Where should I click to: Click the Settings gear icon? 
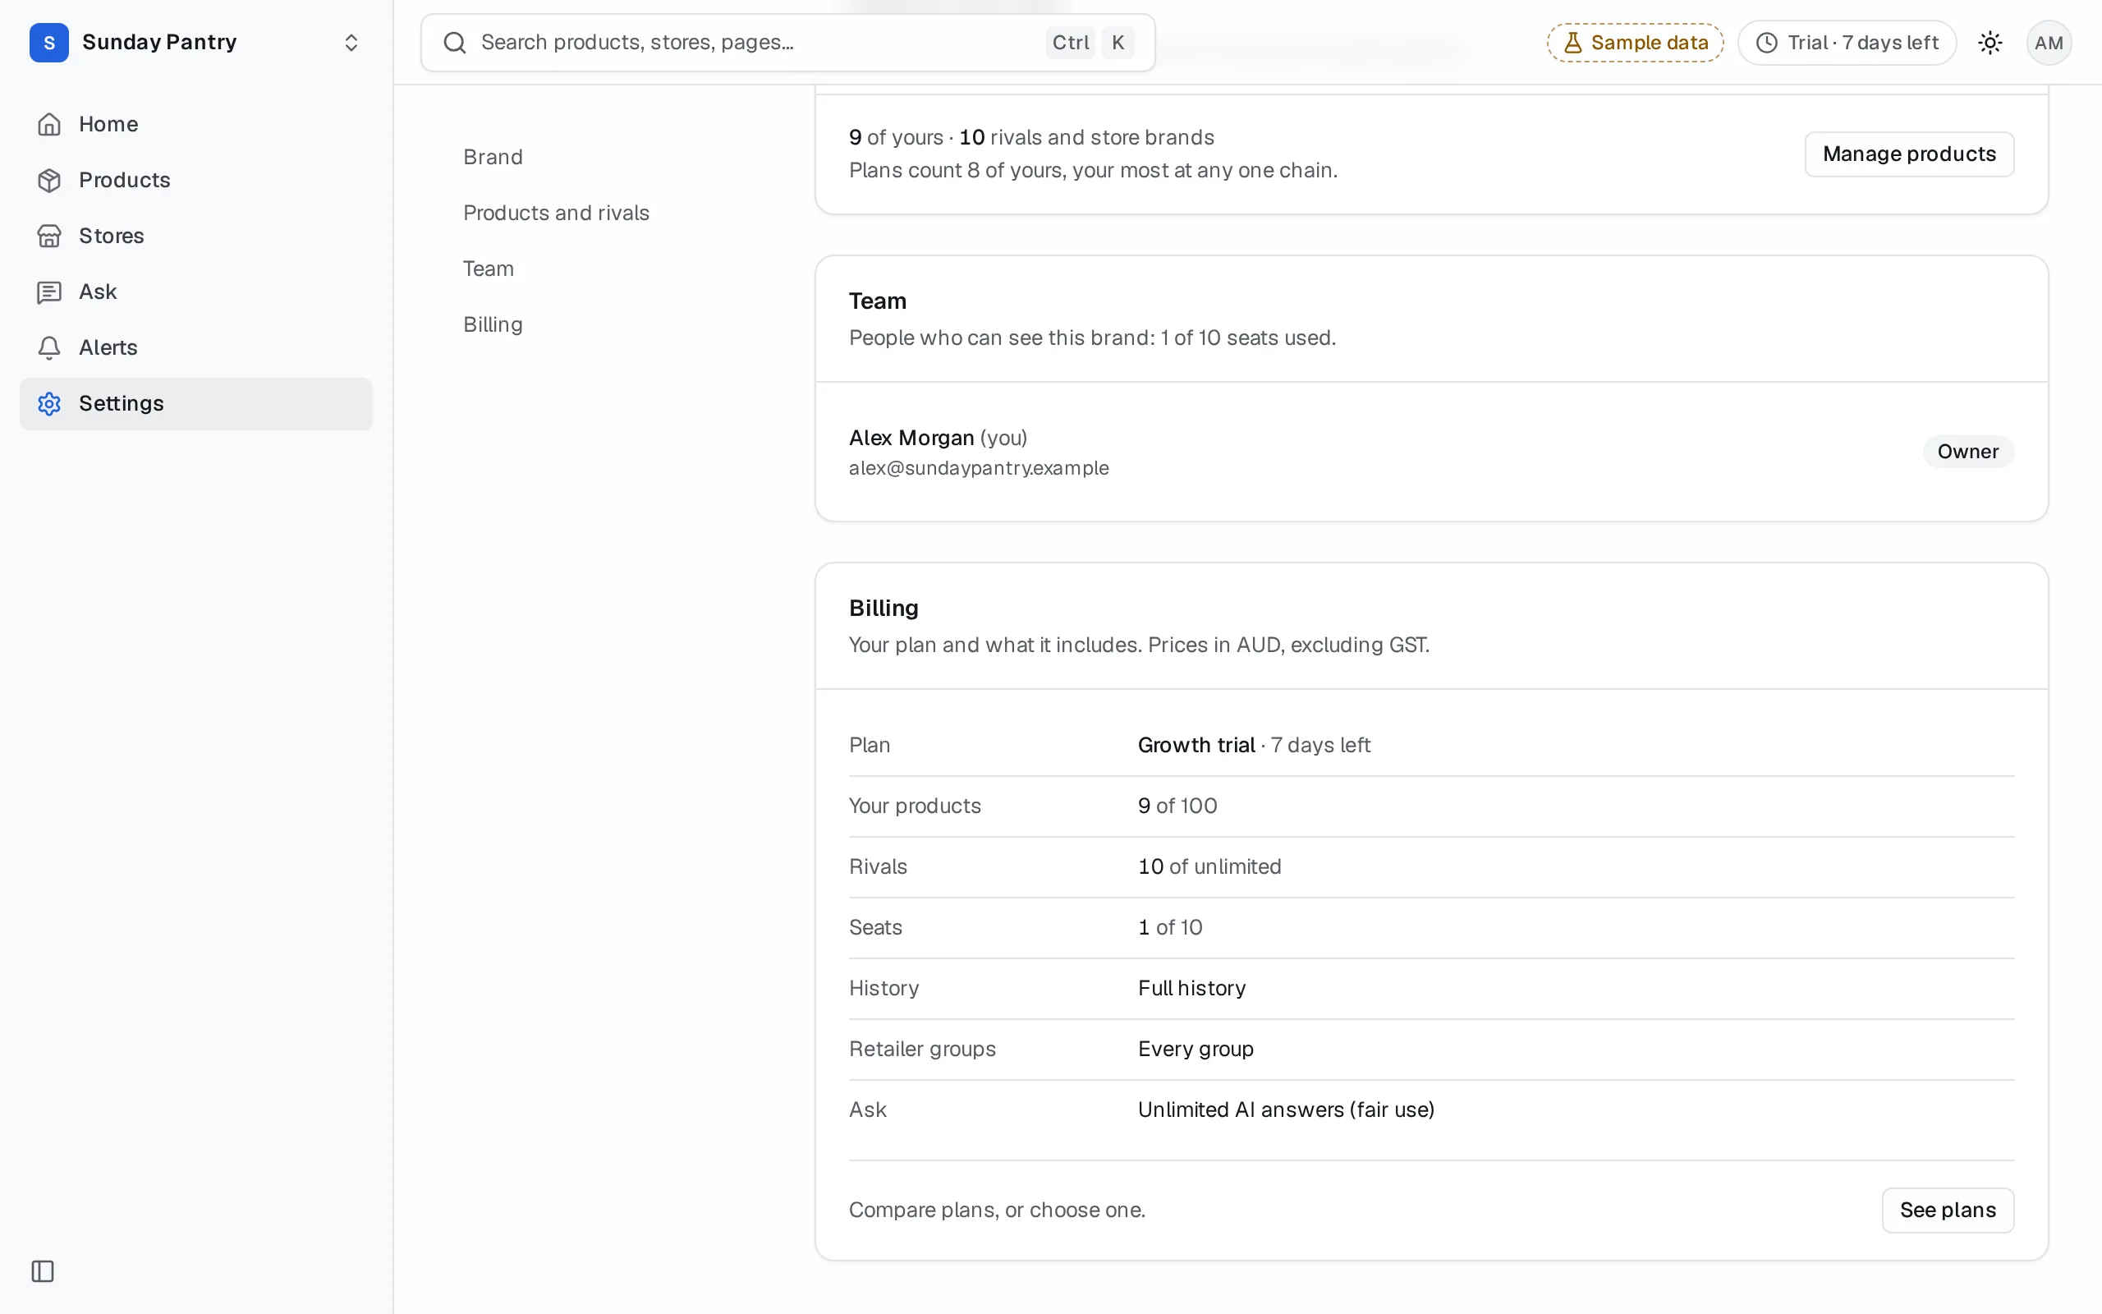point(49,403)
